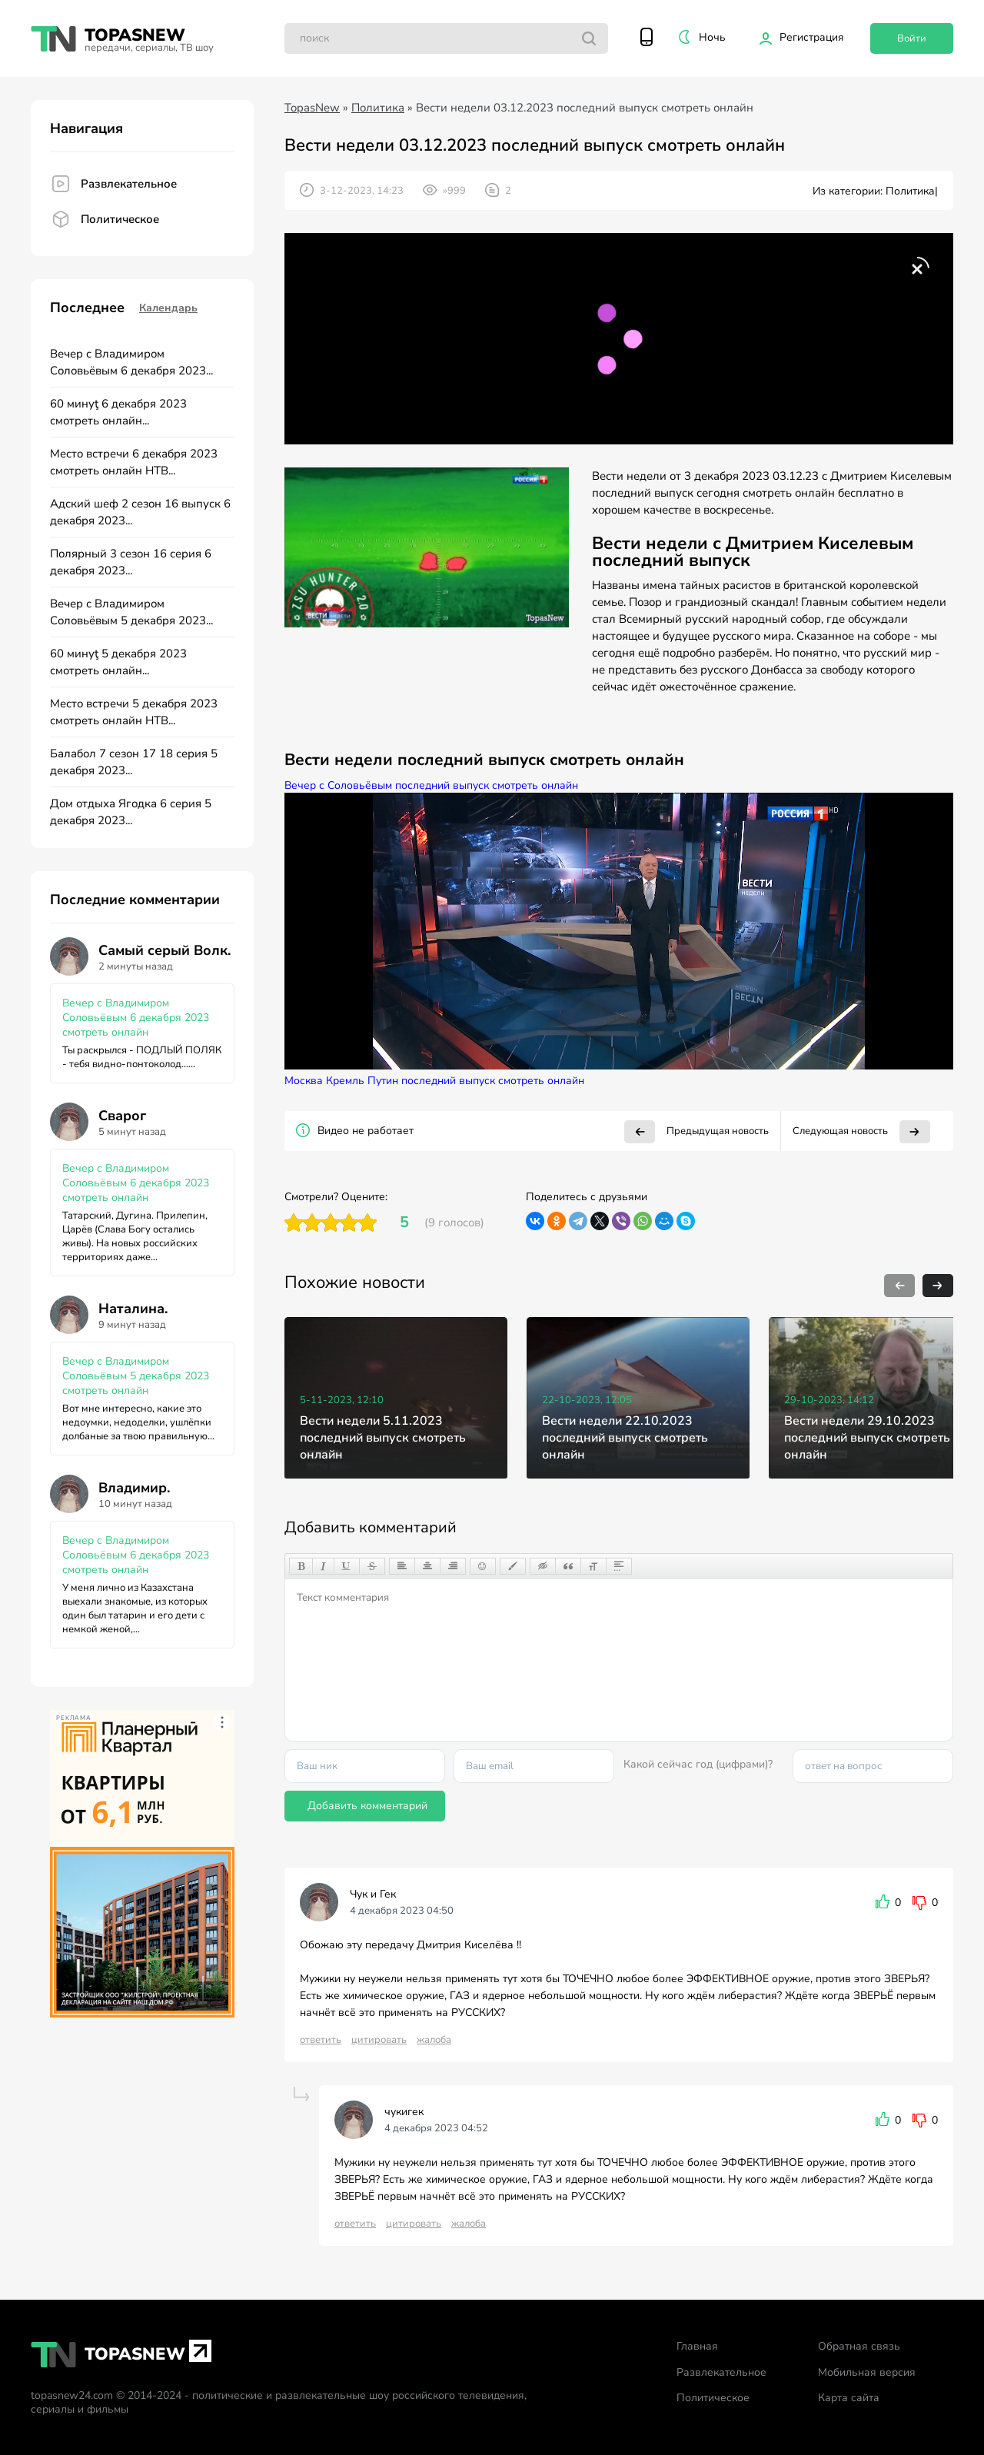984x2455 pixels.
Task: Click the Предыдущая новость left arrow
Action: tap(639, 1131)
